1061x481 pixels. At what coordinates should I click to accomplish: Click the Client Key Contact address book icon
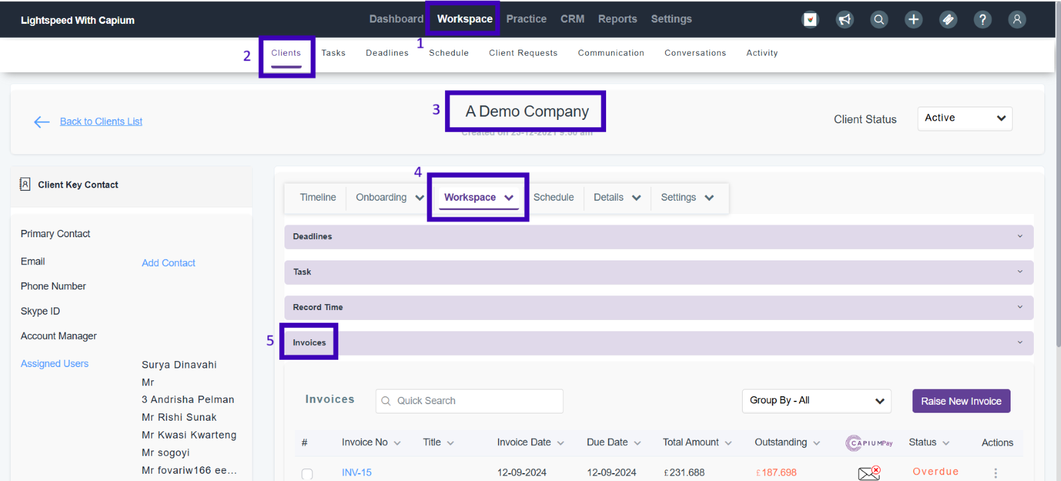(25, 184)
